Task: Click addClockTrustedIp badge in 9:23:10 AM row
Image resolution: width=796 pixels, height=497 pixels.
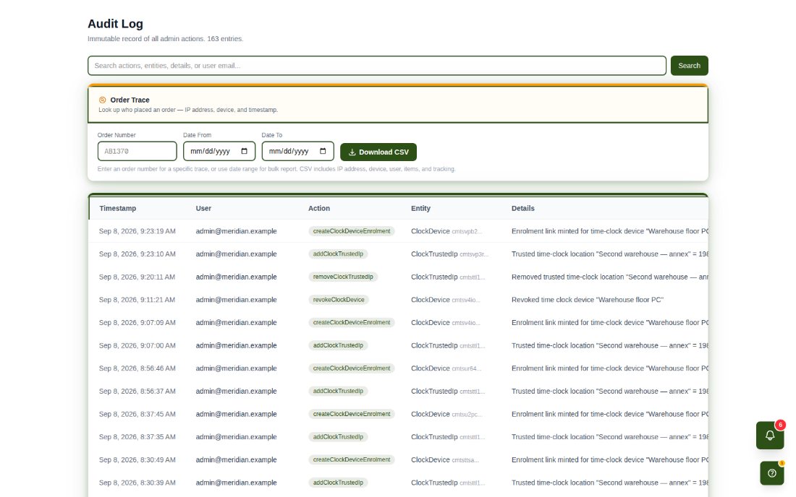Action: pos(338,254)
